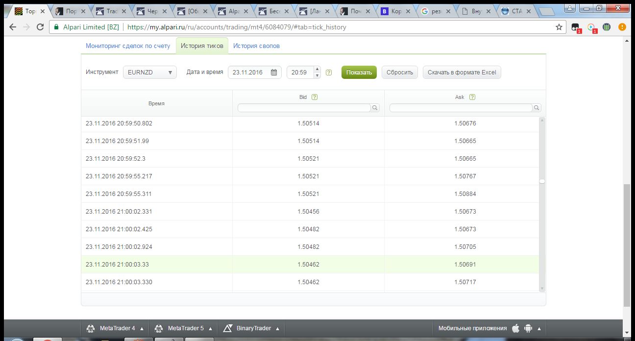Screen dimensions: 635x341
Task: Click the row 23.11.2016 20:59:50.802
Action: coord(310,123)
